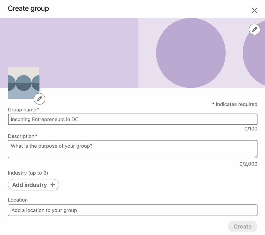
Task: Dismiss the dialog with the X icon
Action: coord(255,10)
